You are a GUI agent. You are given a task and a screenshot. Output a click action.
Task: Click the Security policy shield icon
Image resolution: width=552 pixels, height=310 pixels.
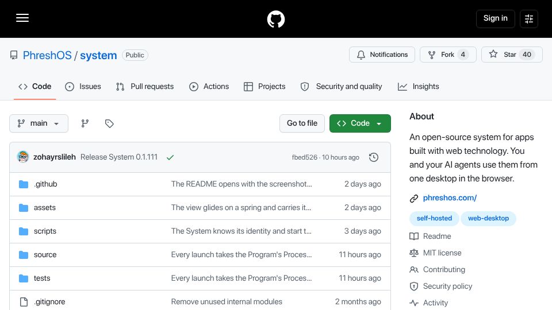pos(414,286)
